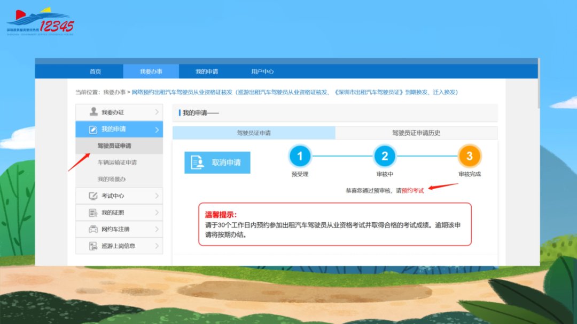Image resolution: width=577 pixels, height=324 pixels.
Task: Click the page vertical scrollbar
Action: [x=539, y=84]
